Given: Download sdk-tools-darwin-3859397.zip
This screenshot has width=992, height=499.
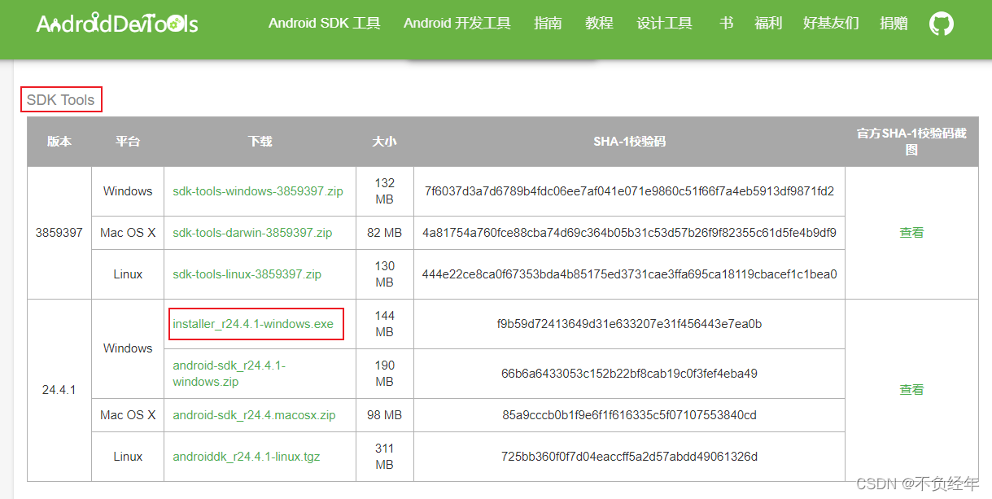Looking at the screenshot, I should pos(252,233).
